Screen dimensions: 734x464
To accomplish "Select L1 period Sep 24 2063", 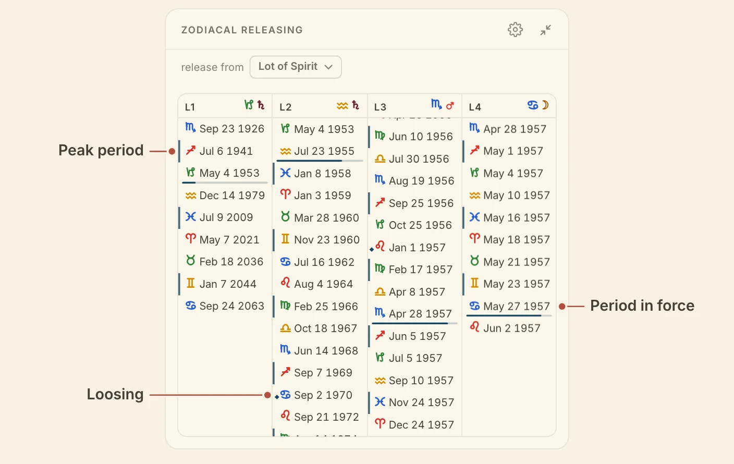I will 225,306.
